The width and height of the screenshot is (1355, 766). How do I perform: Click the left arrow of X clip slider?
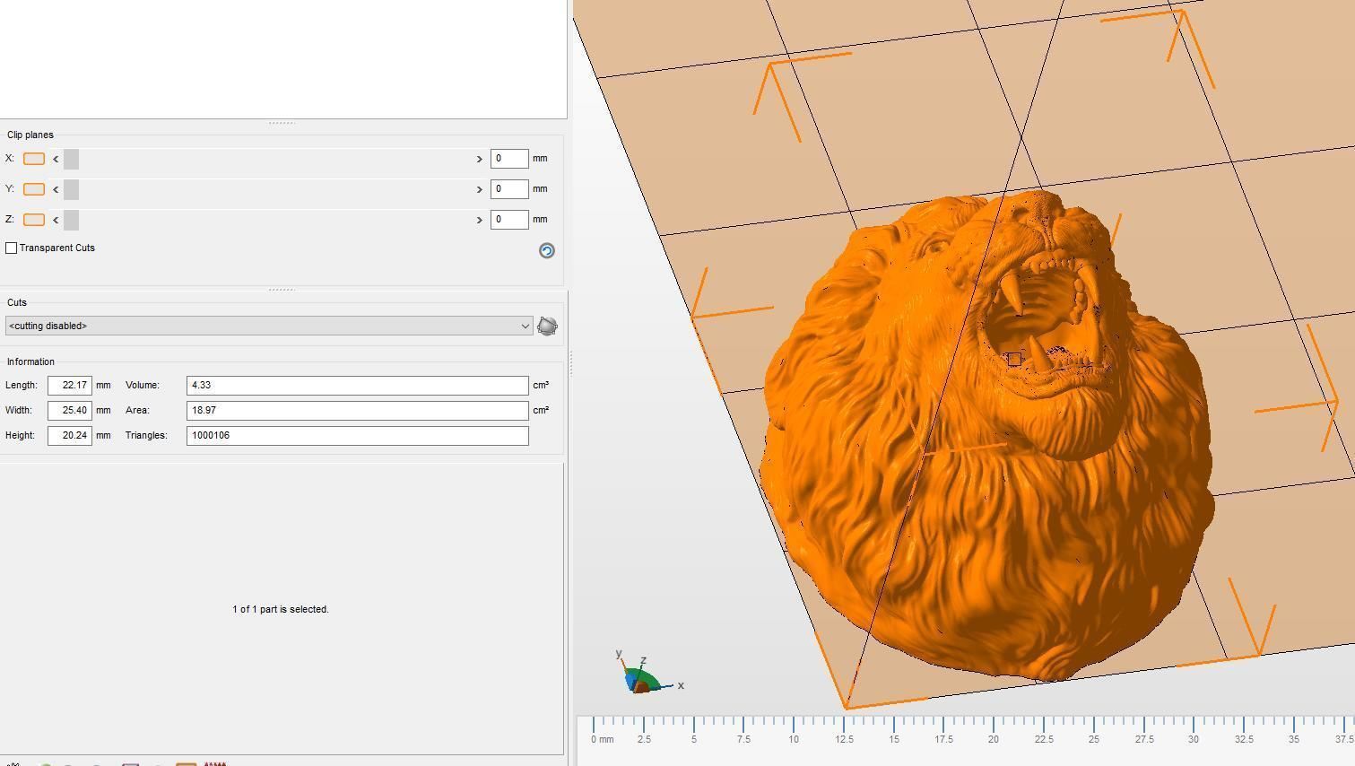56,159
